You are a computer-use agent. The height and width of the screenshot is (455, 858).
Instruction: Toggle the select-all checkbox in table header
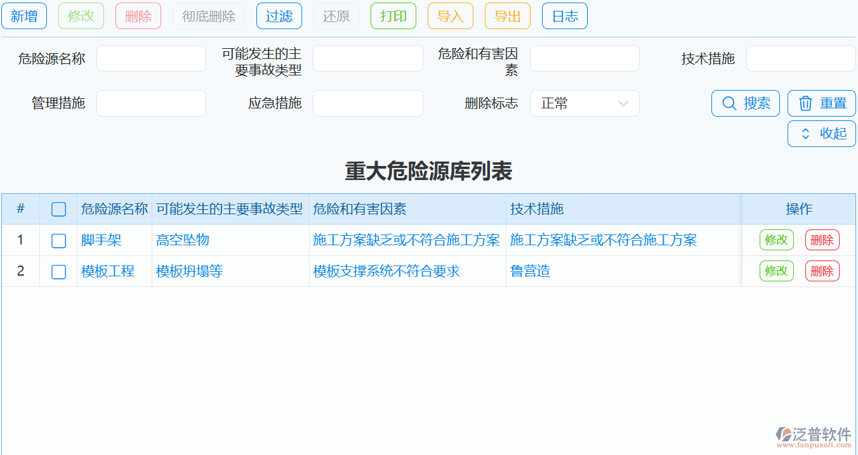pyautogui.click(x=58, y=208)
